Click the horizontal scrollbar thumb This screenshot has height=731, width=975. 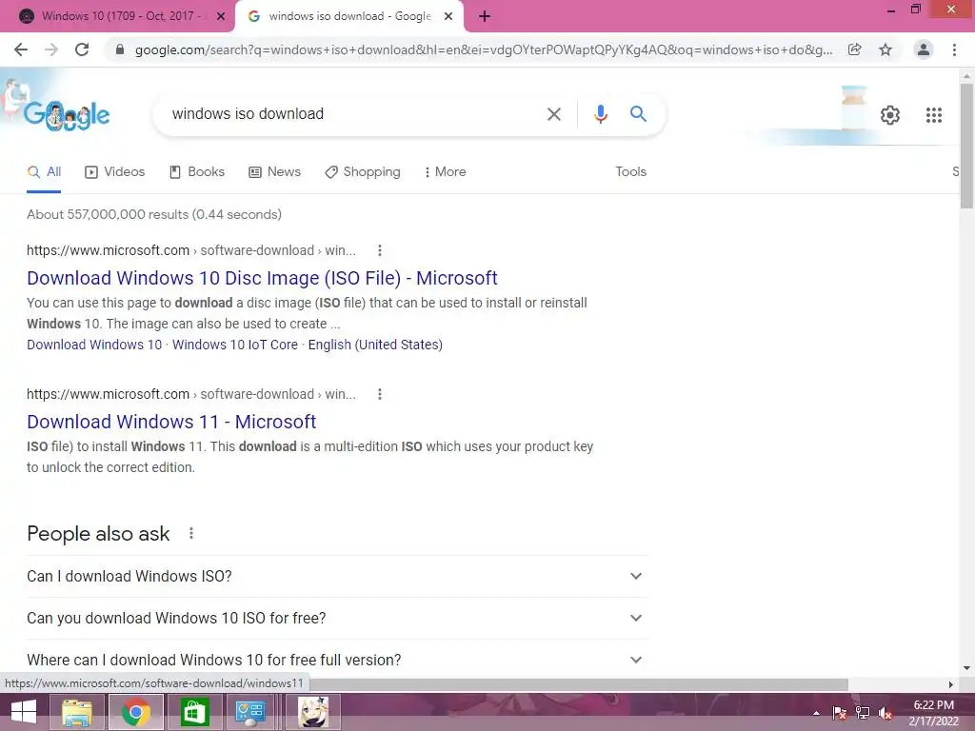tap(580, 684)
